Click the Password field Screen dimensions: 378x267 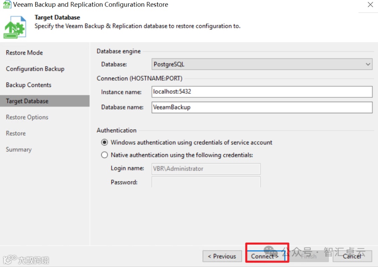[x=206, y=182]
